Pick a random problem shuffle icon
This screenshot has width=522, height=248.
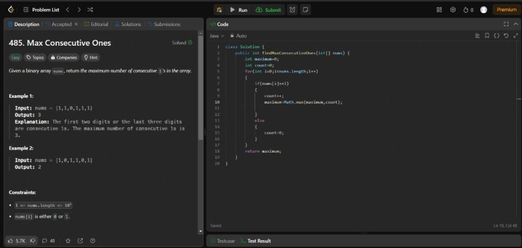[x=90, y=10]
